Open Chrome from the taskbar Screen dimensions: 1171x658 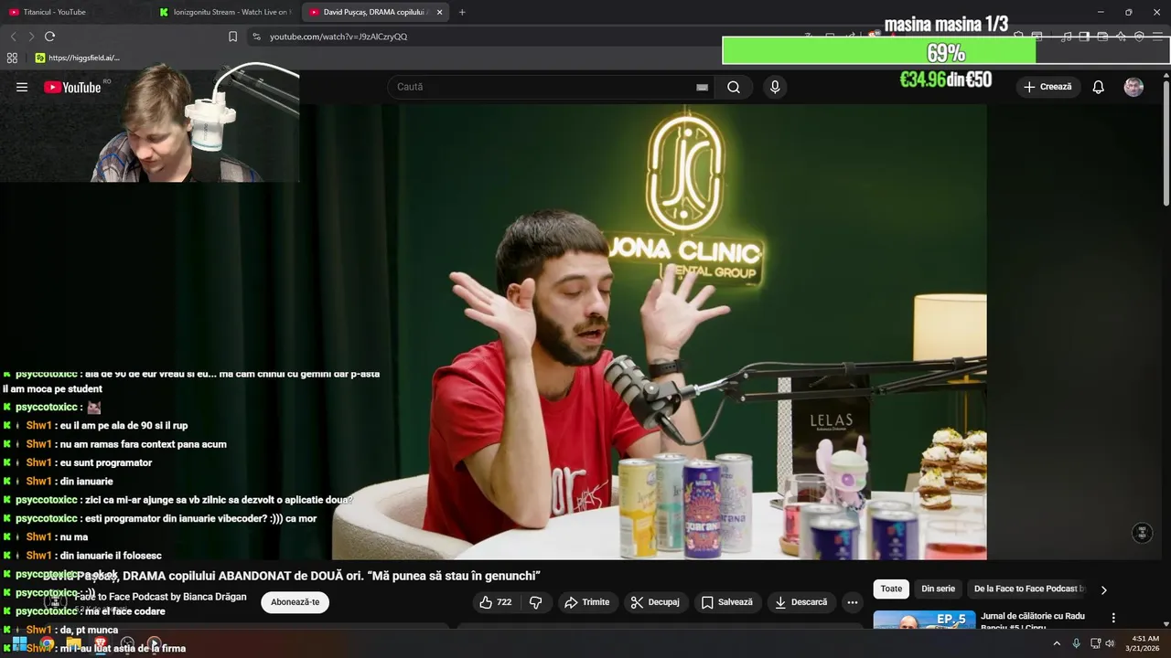click(47, 643)
